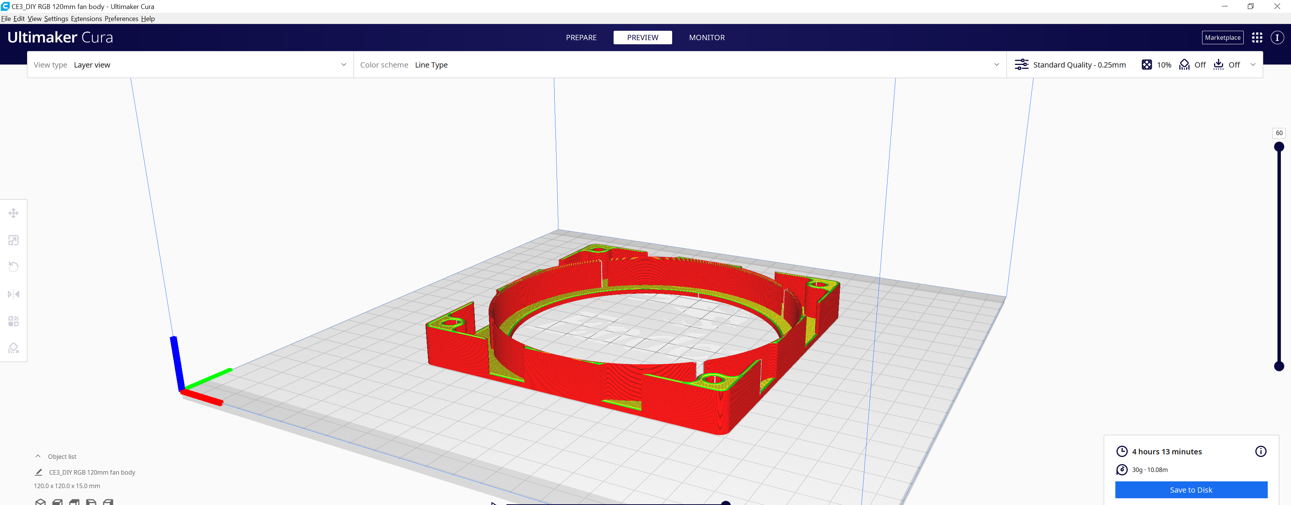
Task: Show the print time breakdown info icon
Action: click(1261, 451)
